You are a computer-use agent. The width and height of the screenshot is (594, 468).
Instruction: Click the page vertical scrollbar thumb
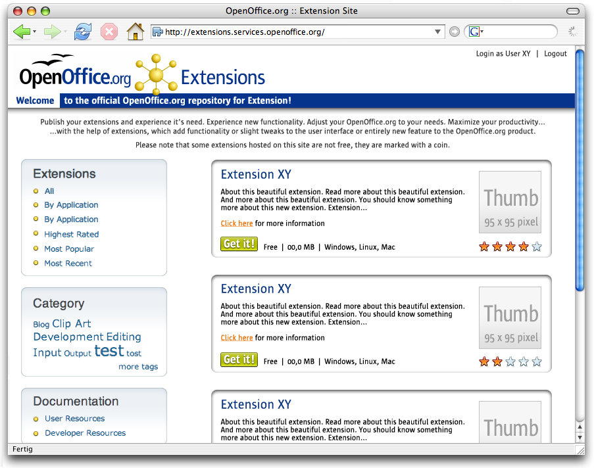point(580,171)
